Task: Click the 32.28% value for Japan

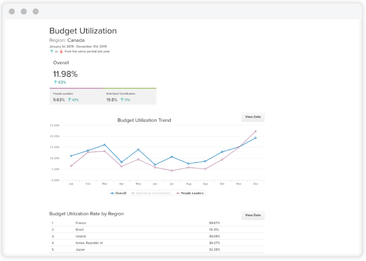Action: tap(214, 250)
